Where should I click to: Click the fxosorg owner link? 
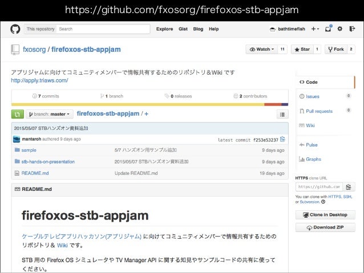34,50
